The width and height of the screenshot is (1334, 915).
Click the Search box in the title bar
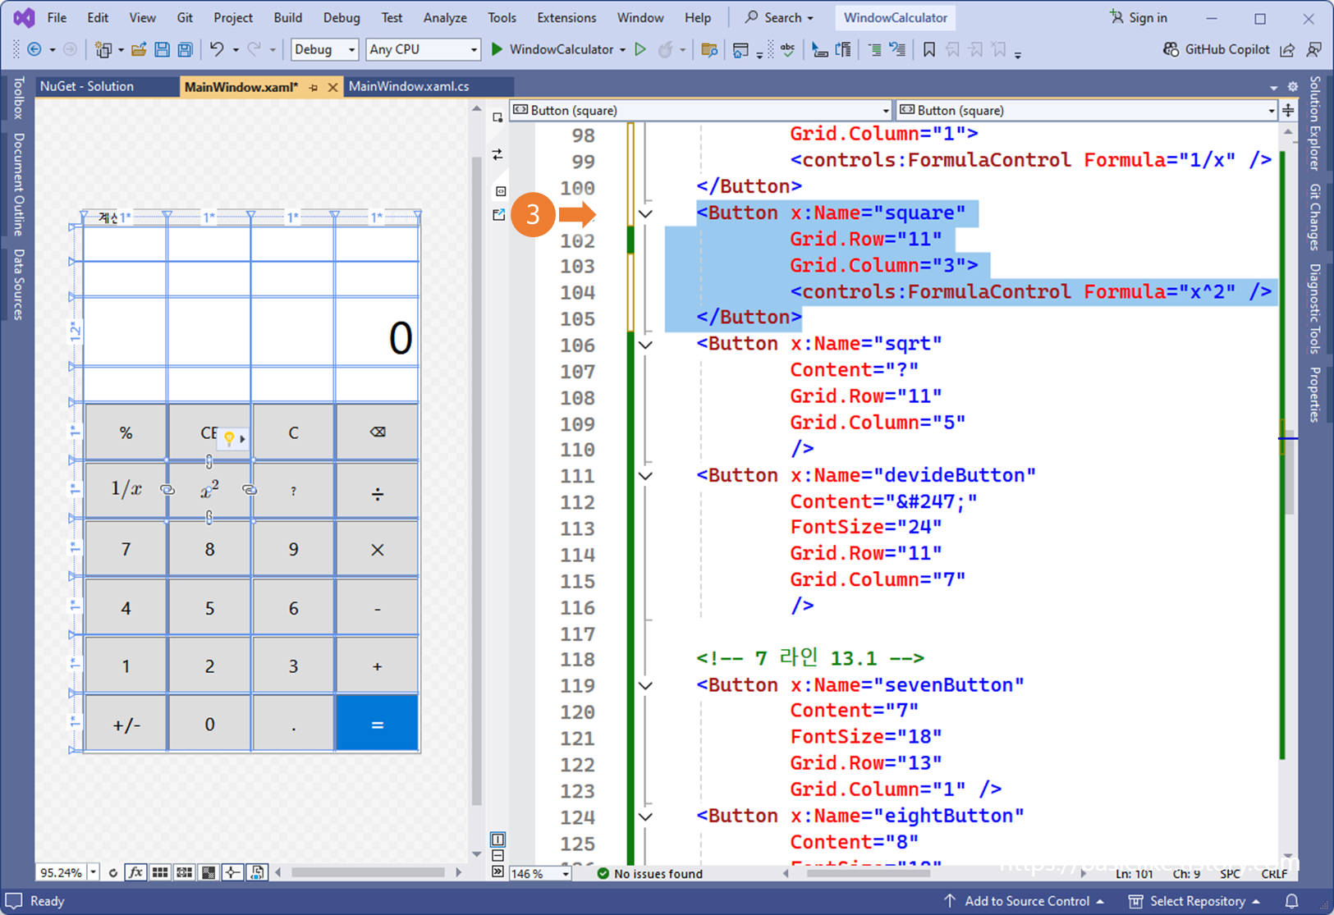tap(778, 17)
